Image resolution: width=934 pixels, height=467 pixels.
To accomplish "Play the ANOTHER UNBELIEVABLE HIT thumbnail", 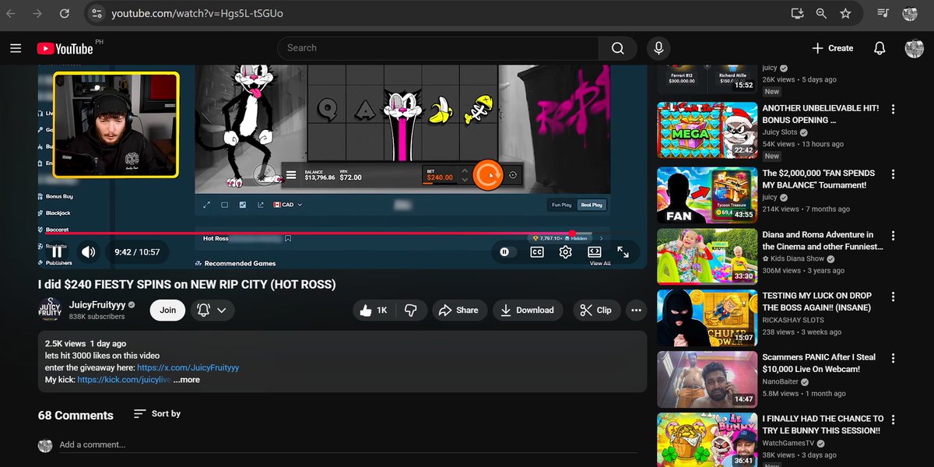I will click(x=707, y=130).
